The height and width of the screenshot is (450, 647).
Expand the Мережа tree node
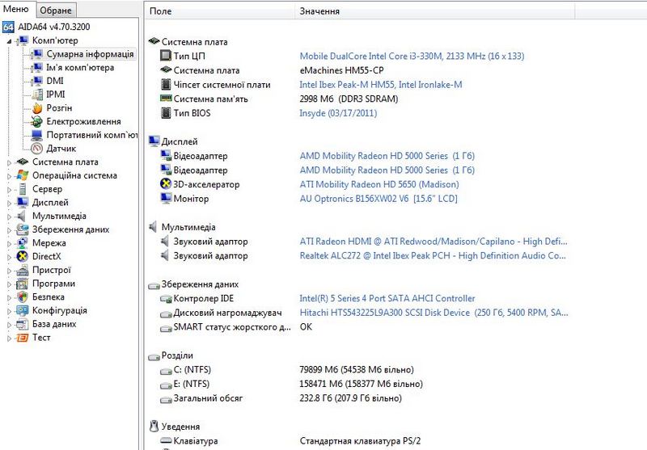point(10,243)
